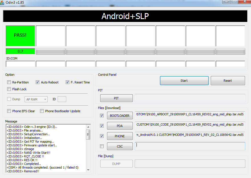Click the CSC file button
Image resolution: width=251 pixels, height=178 pixels.
pos(120,146)
